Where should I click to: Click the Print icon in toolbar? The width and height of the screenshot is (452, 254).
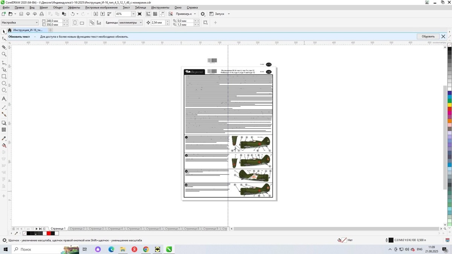click(42, 14)
